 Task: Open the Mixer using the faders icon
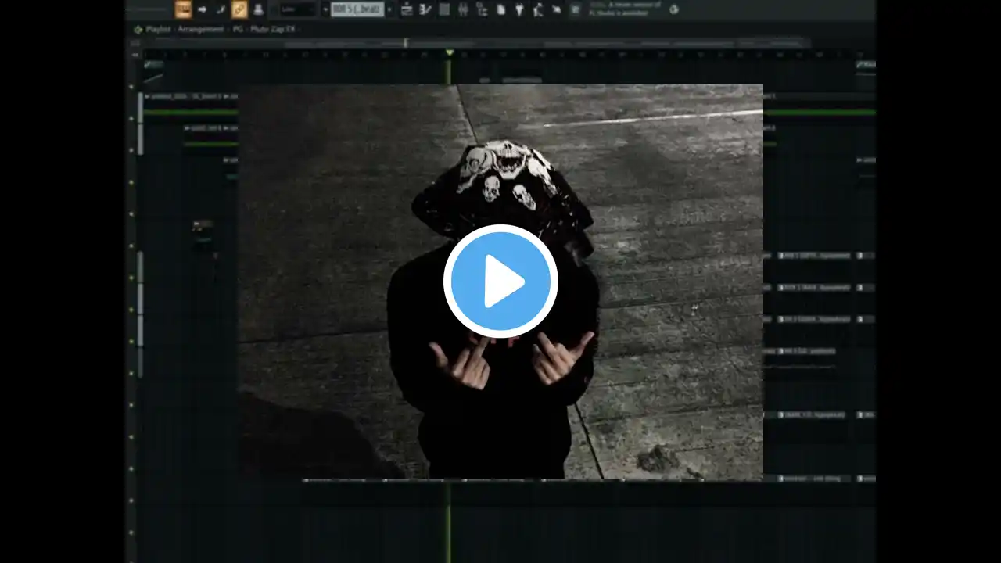point(463,9)
